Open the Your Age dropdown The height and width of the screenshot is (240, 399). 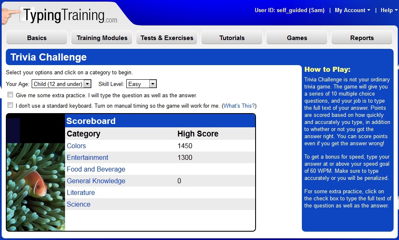tap(61, 84)
